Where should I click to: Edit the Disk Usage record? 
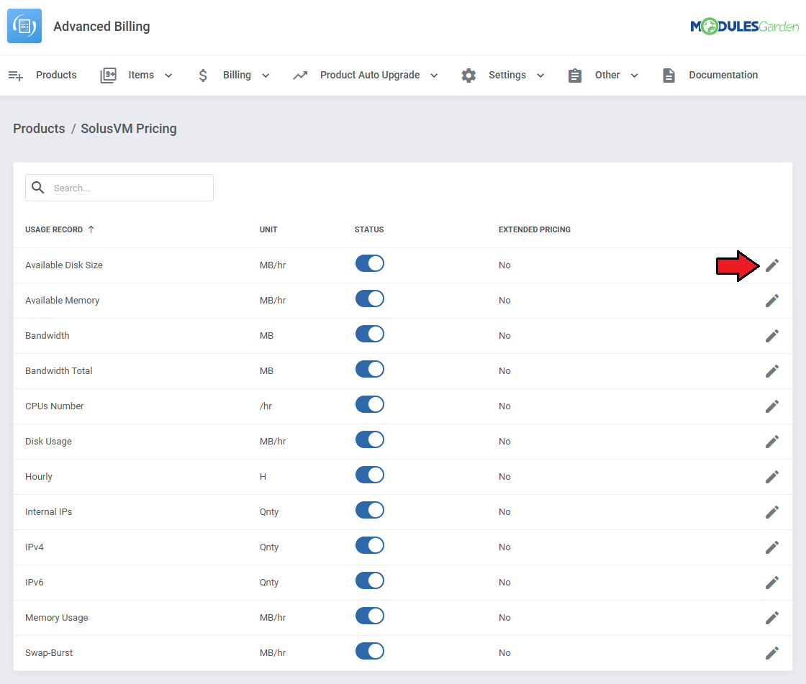771,442
